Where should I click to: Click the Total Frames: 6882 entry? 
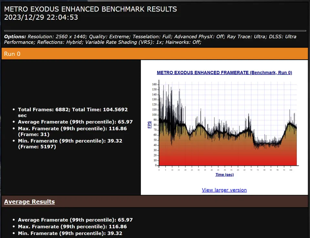click(x=73, y=112)
